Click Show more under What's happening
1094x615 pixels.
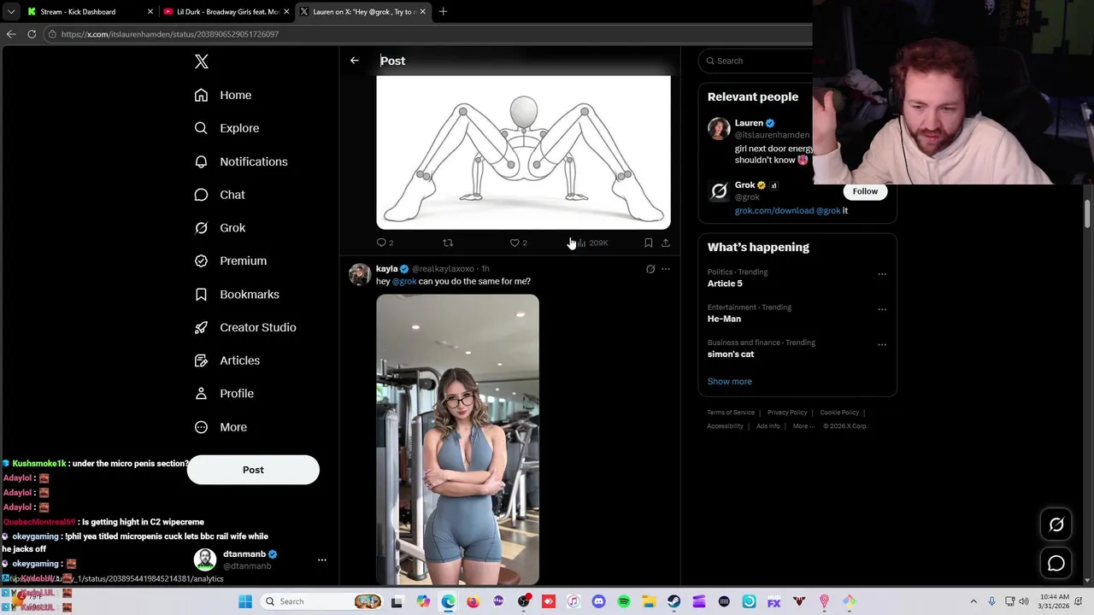(730, 382)
